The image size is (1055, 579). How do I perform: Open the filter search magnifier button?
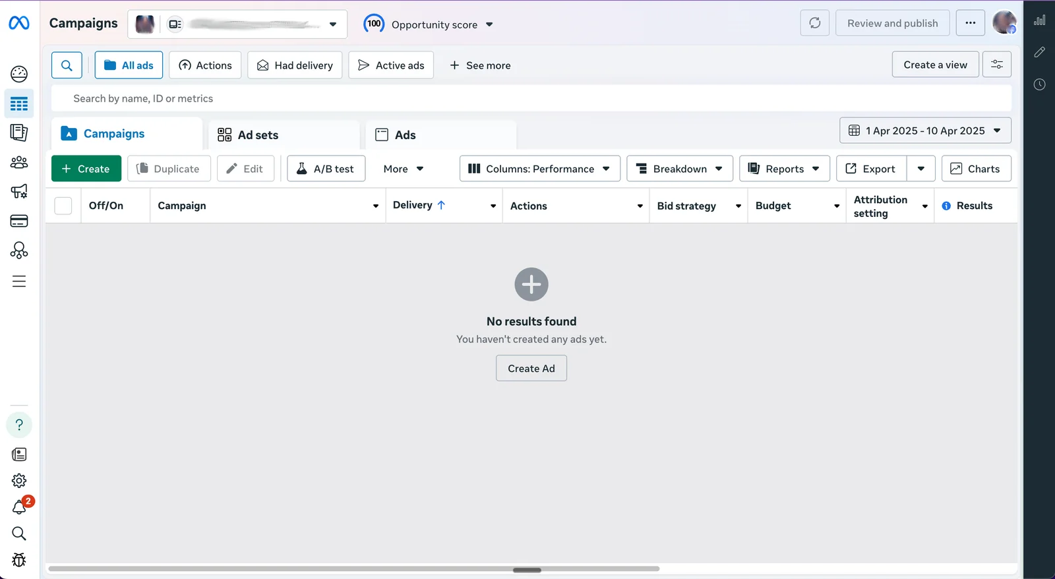pos(67,65)
